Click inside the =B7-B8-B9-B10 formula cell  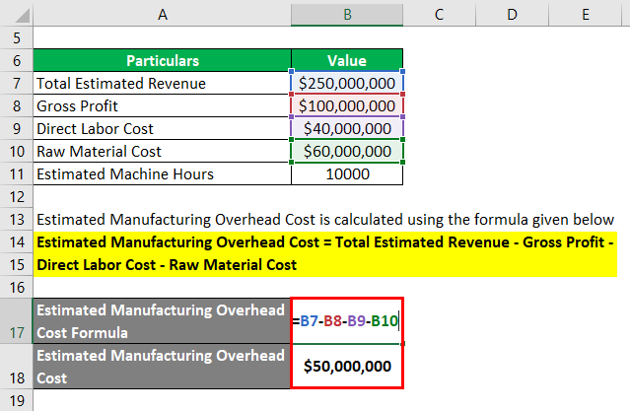coord(347,319)
